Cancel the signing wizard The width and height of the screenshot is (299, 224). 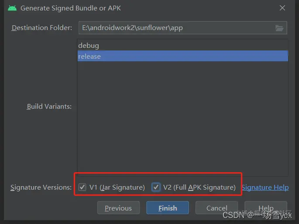click(217, 208)
